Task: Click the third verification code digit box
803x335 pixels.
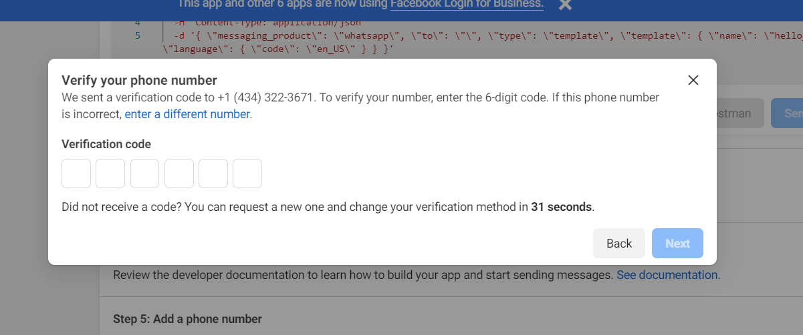Action: tap(144, 174)
